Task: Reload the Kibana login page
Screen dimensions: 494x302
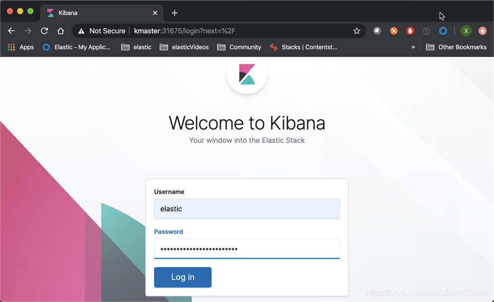Action: click(44, 31)
